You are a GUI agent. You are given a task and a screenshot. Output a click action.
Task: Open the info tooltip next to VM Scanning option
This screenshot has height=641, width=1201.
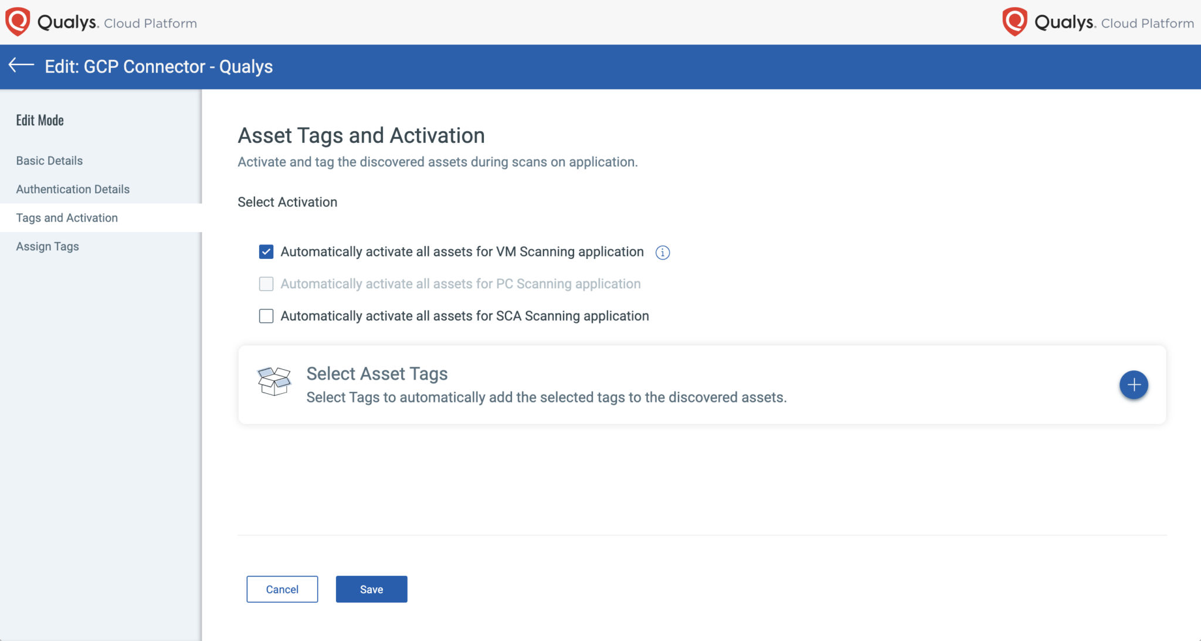(x=662, y=253)
